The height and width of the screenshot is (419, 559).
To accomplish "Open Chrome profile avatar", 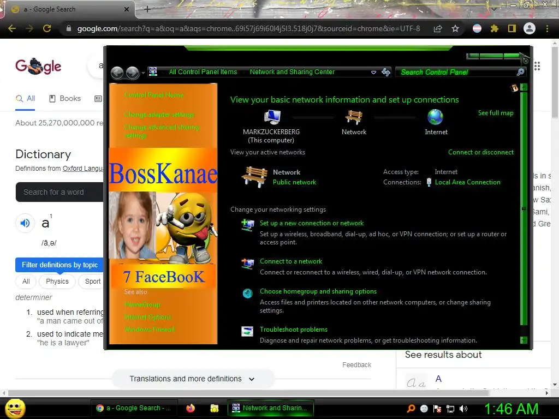I will click(x=530, y=28).
